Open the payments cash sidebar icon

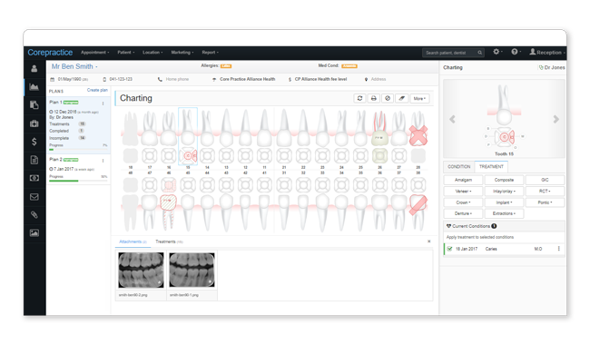click(x=34, y=178)
